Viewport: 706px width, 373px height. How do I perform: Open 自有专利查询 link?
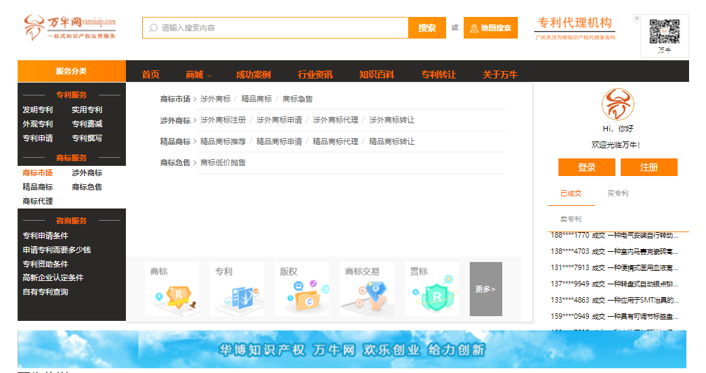coord(45,292)
